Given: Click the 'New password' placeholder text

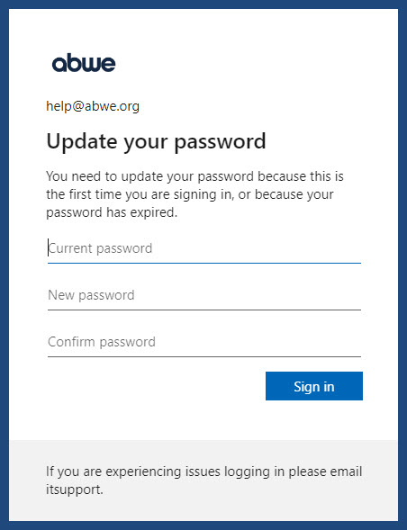Looking at the screenshot, I should [x=91, y=295].
